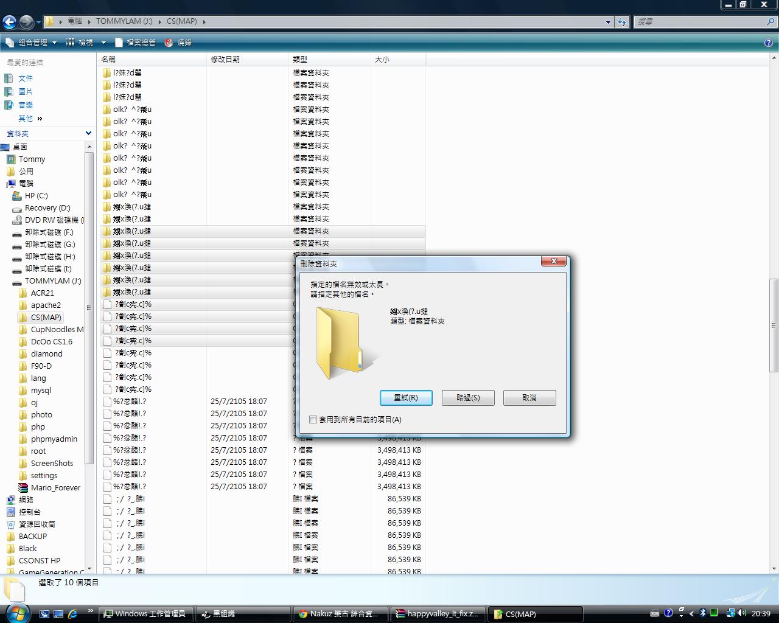Collapse the Folders (資料夾) pane chevron
779x623 pixels.
click(x=88, y=133)
